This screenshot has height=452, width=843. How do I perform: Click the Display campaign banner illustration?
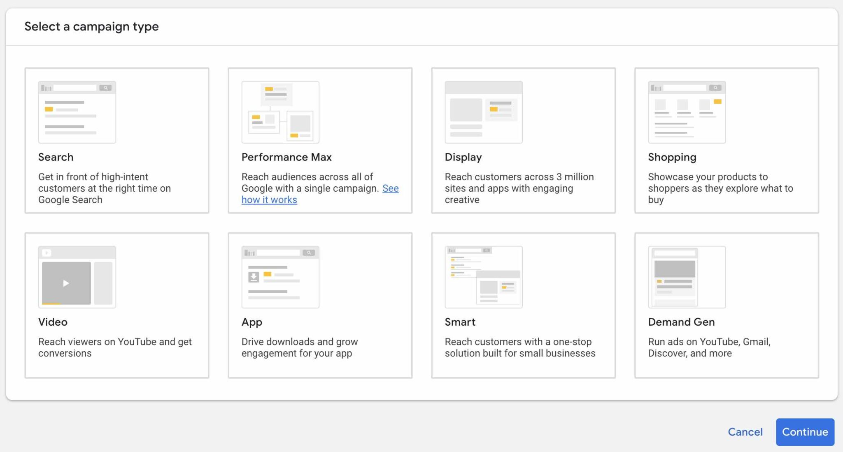483,112
